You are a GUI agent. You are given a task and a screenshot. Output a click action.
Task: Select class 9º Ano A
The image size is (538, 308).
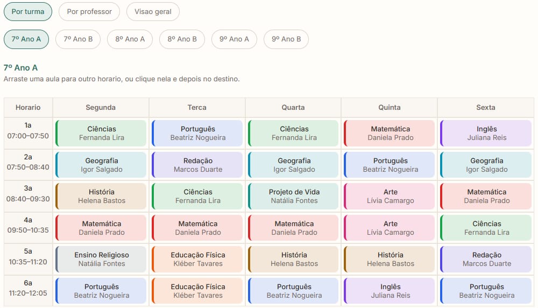coord(234,39)
